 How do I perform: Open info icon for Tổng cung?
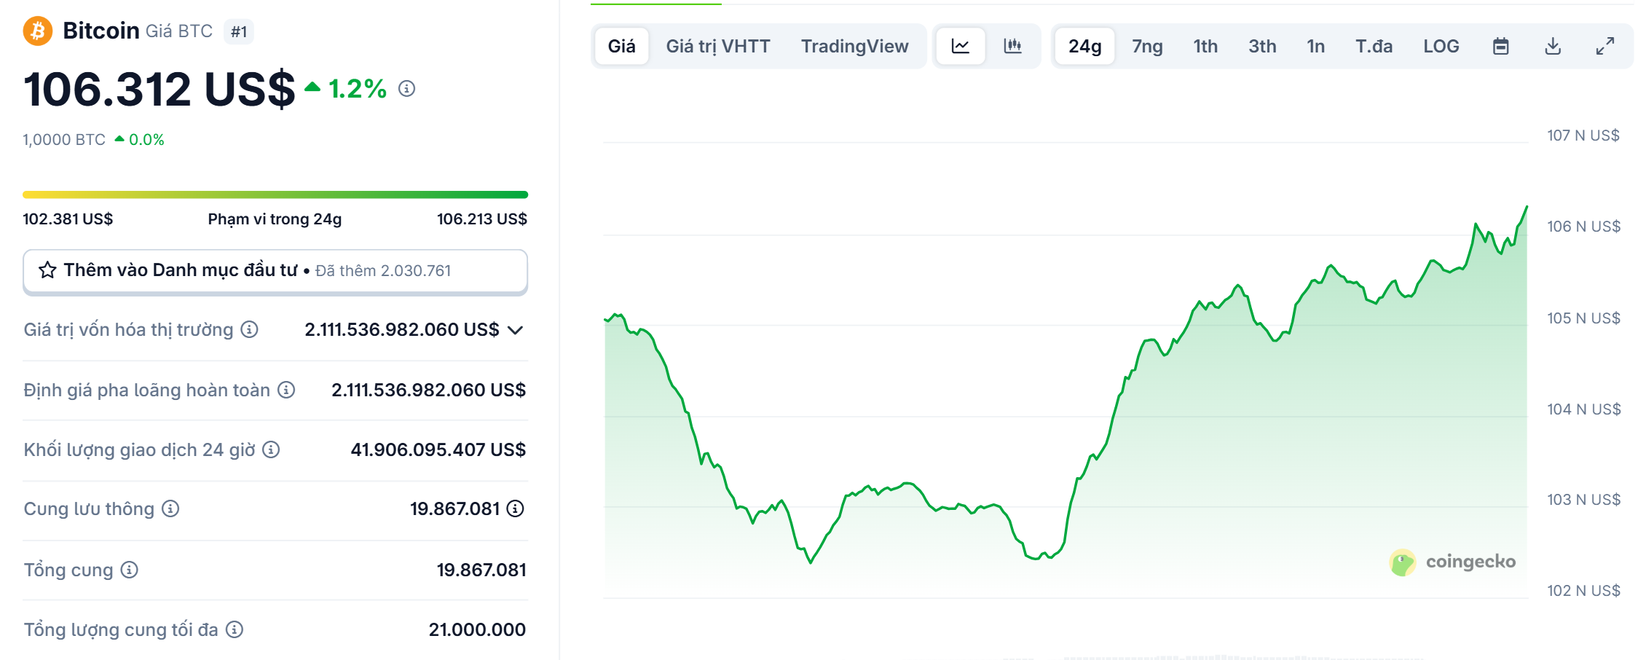(x=130, y=570)
